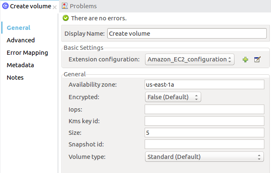Select the General section in sidebar

[19, 28]
